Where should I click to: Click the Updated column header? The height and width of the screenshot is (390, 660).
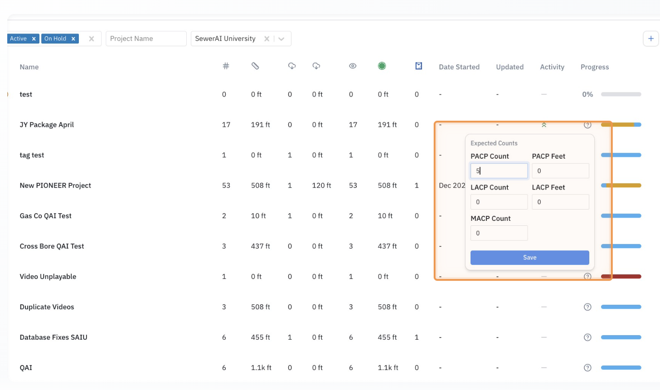510,67
